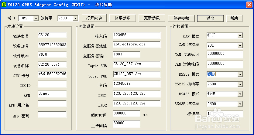Click the 帮助 button
Image resolution: width=254 pixels, height=135 pixels.
(234, 18)
